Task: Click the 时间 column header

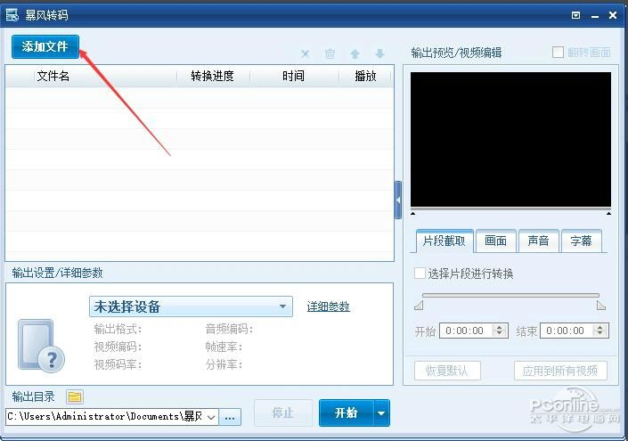Action: point(294,76)
